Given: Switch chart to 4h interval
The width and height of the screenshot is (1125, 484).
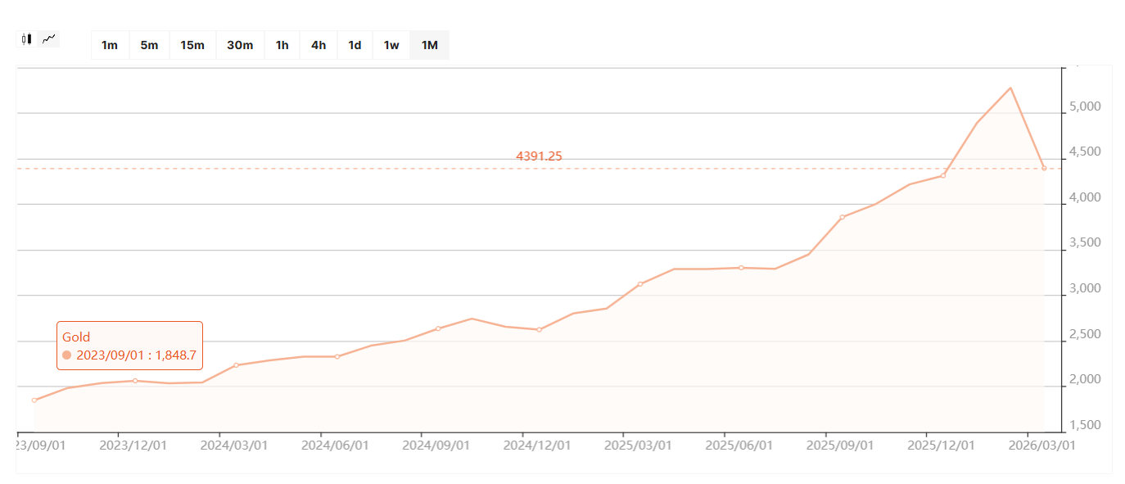Looking at the screenshot, I should pos(319,45).
